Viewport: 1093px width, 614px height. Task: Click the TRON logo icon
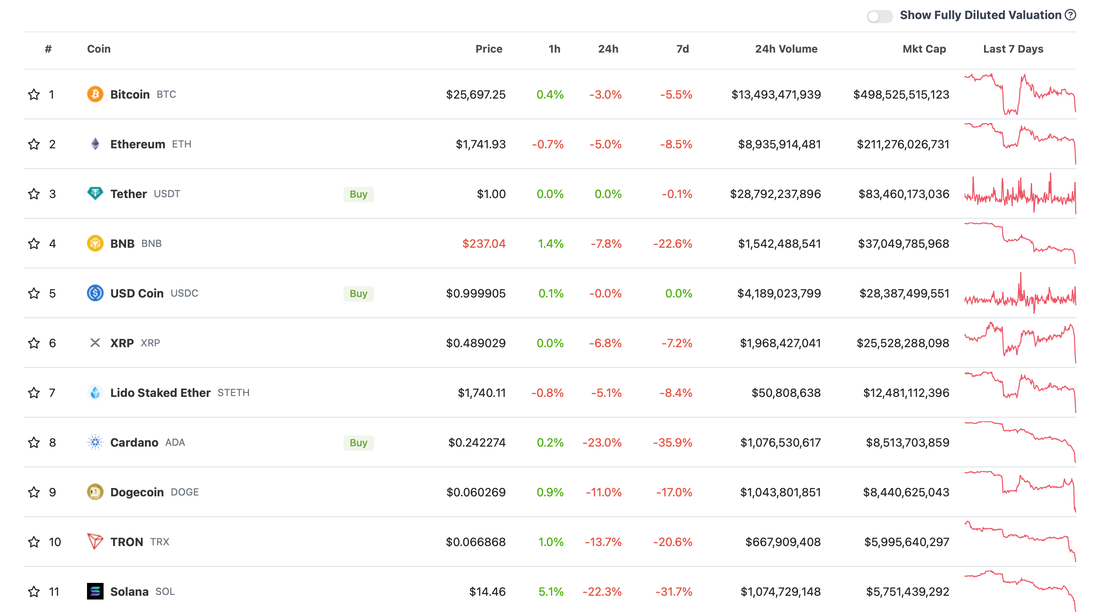pos(95,541)
